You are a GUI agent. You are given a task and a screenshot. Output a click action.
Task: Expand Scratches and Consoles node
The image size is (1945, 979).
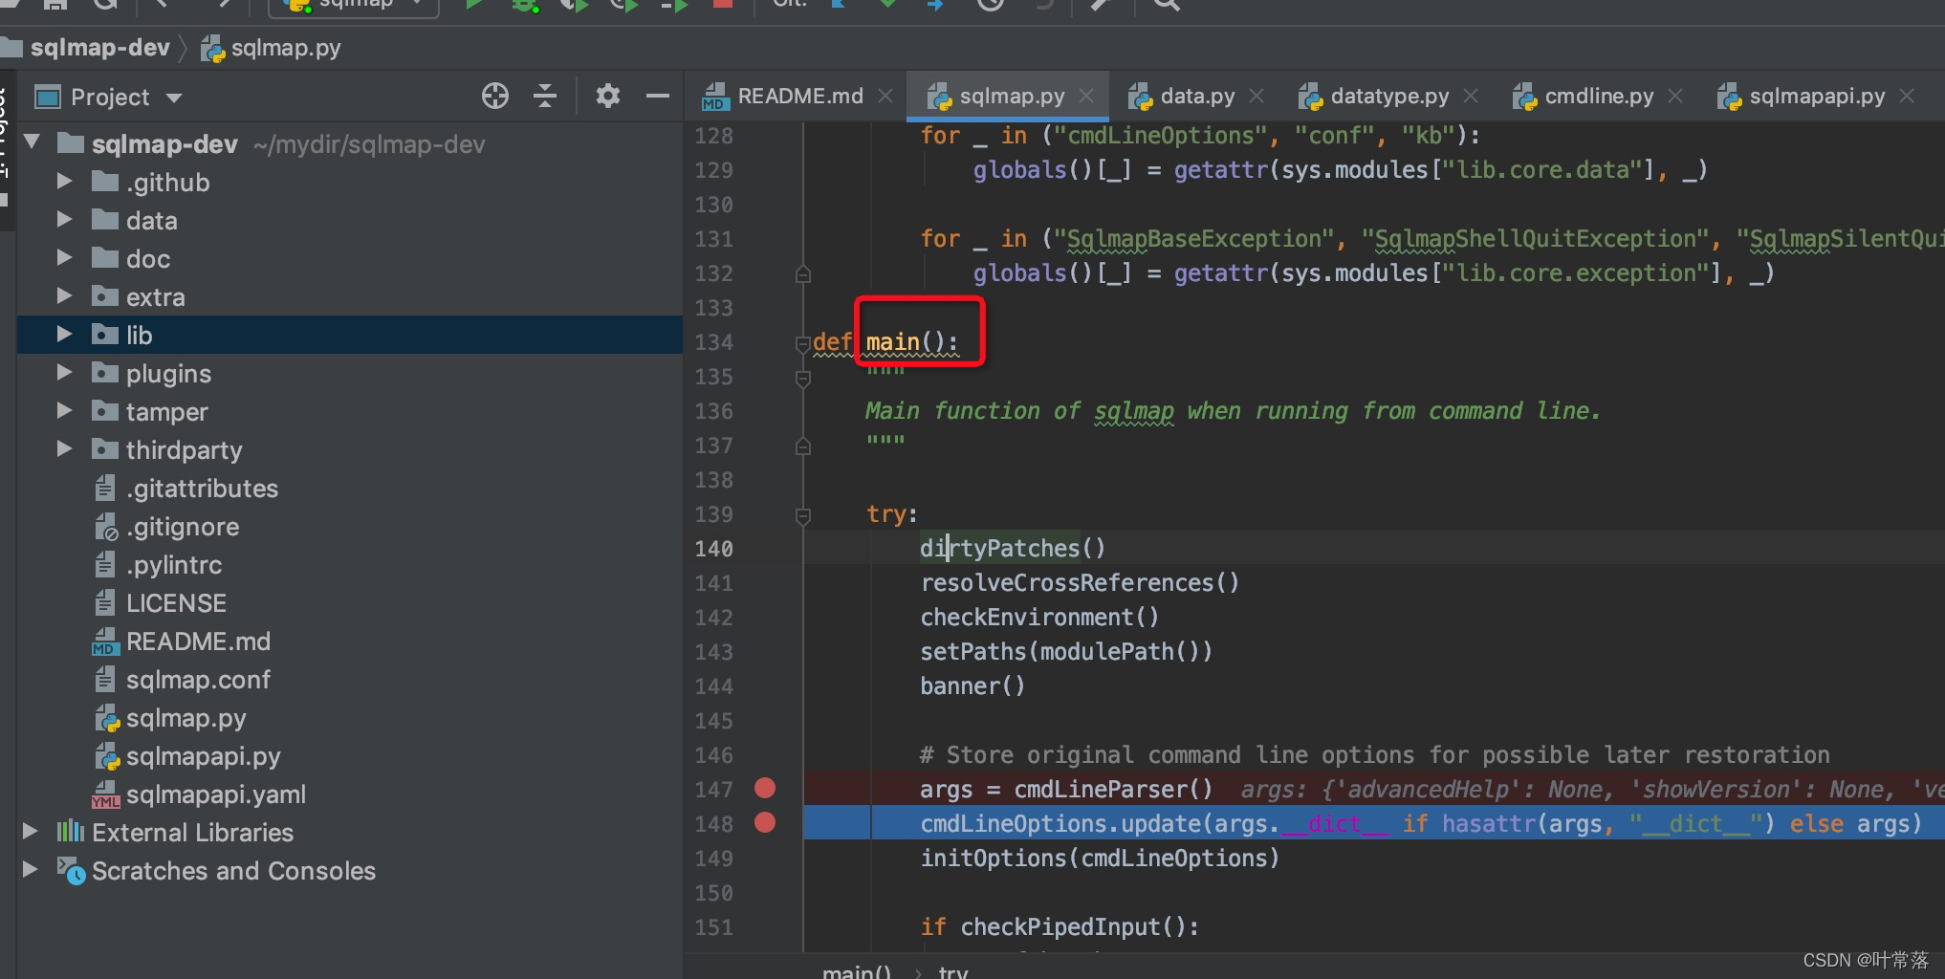pos(31,869)
